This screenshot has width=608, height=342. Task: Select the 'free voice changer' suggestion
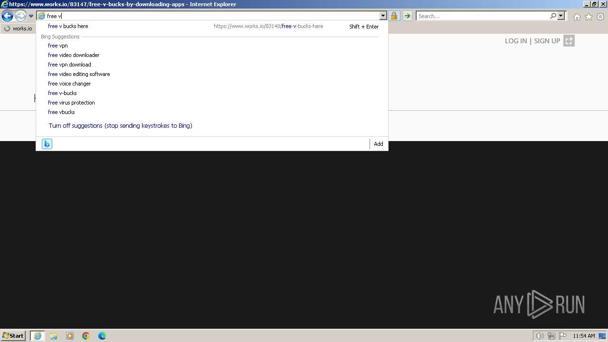click(x=69, y=84)
